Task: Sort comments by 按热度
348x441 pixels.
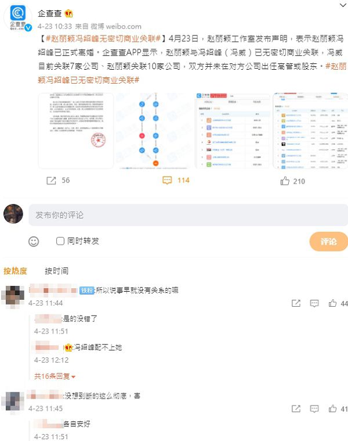Action: [x=15, y=271]
